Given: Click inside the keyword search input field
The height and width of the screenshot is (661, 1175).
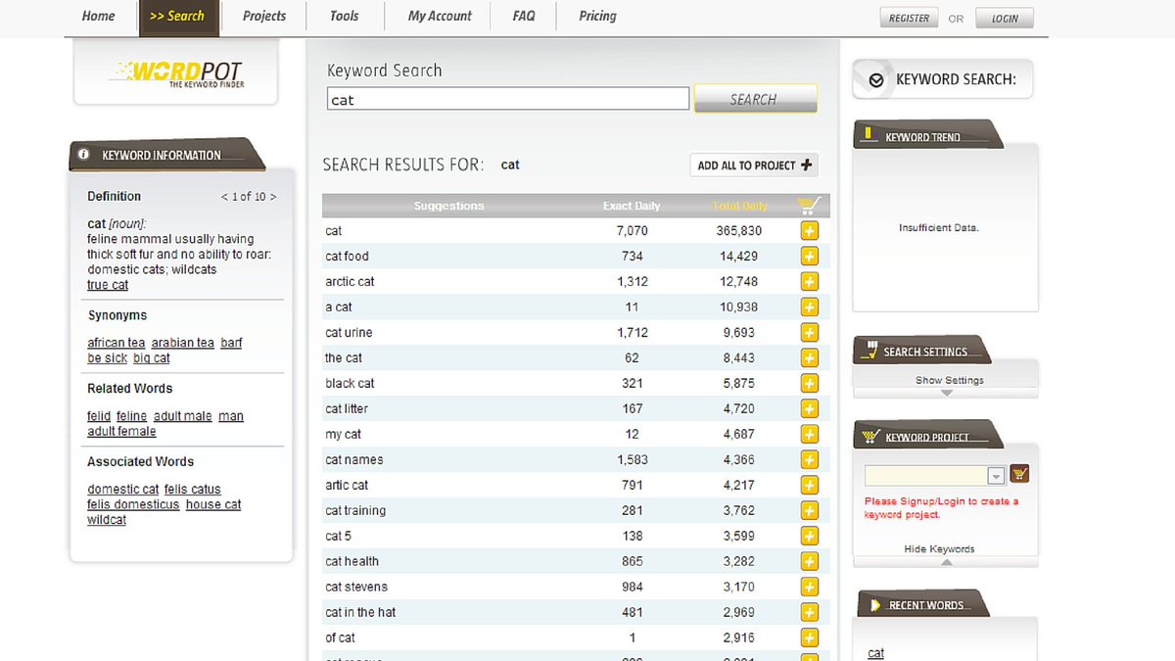Looking at the screenshot, I should click(x=506, y=98).
